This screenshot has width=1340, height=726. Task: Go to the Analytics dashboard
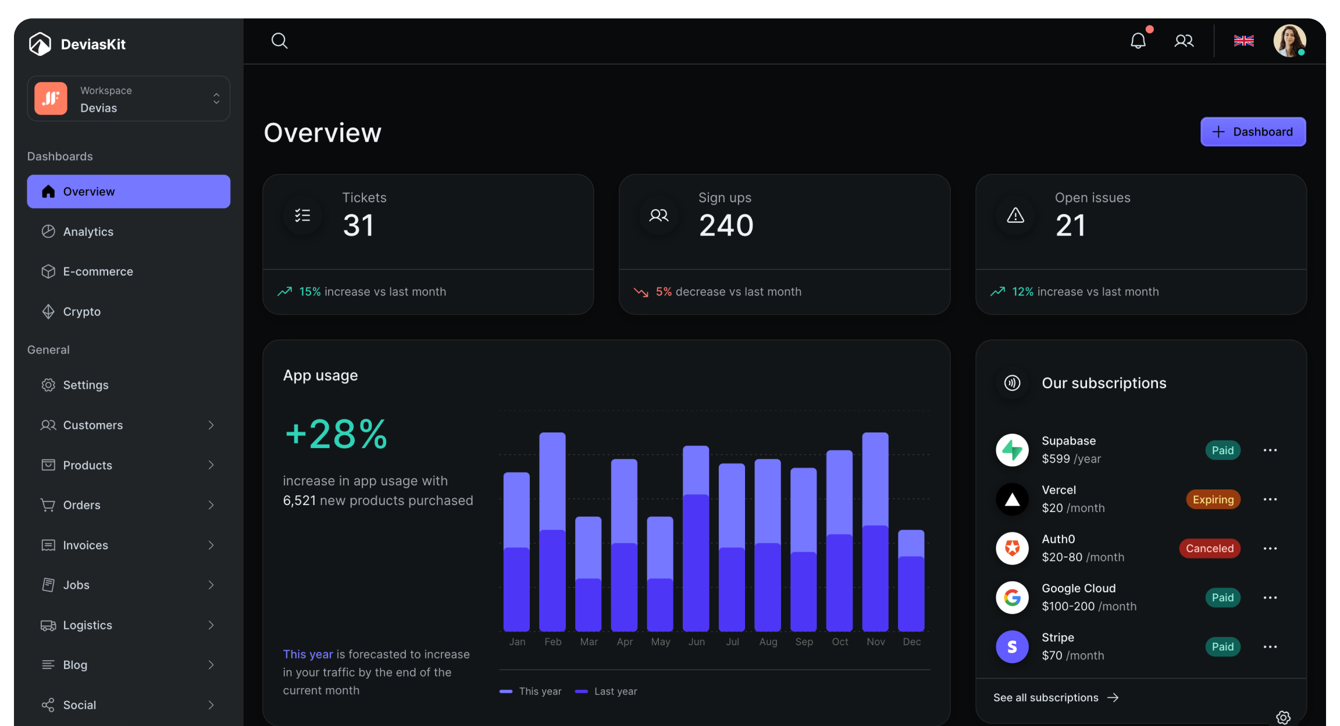[x=88, y=231]
